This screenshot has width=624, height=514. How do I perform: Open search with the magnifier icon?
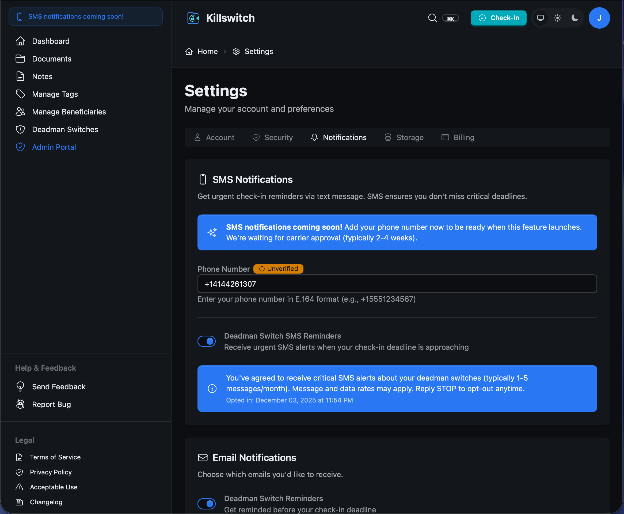click(x=432, y=18)
